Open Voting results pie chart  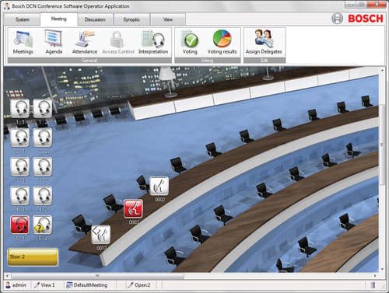coord(222,43)
